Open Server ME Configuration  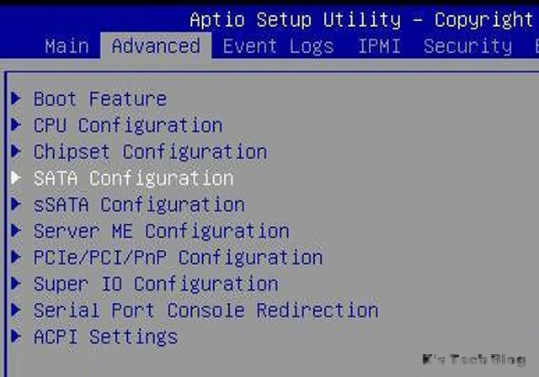(161, 231)
